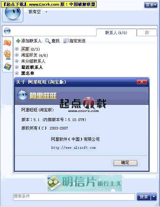Click the green plus add contact icon
The height and width of the screenshot is (207, 160).
[18, 41]
